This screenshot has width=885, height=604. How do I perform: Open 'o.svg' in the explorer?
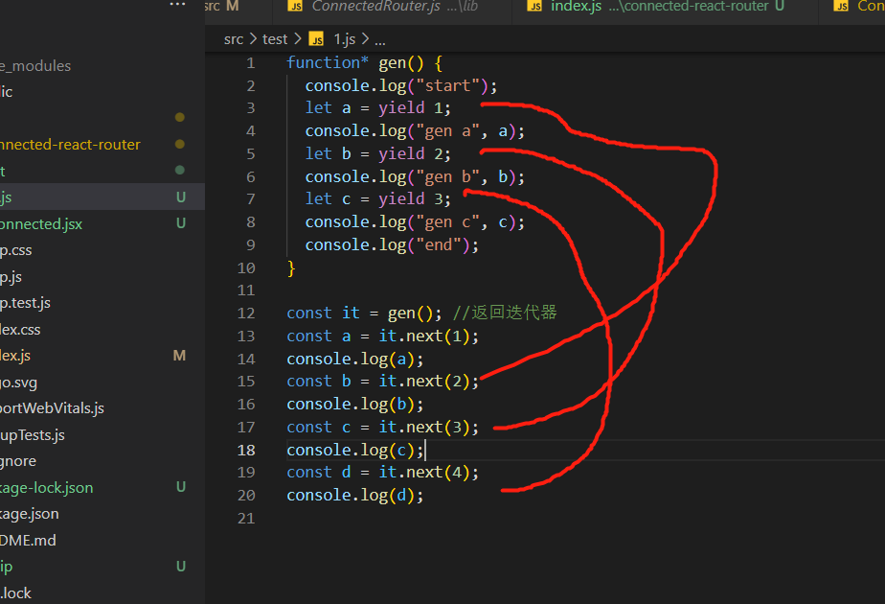click(x=102, y=383)
